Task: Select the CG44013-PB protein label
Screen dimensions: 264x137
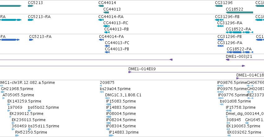Action: tap(117, 49)
